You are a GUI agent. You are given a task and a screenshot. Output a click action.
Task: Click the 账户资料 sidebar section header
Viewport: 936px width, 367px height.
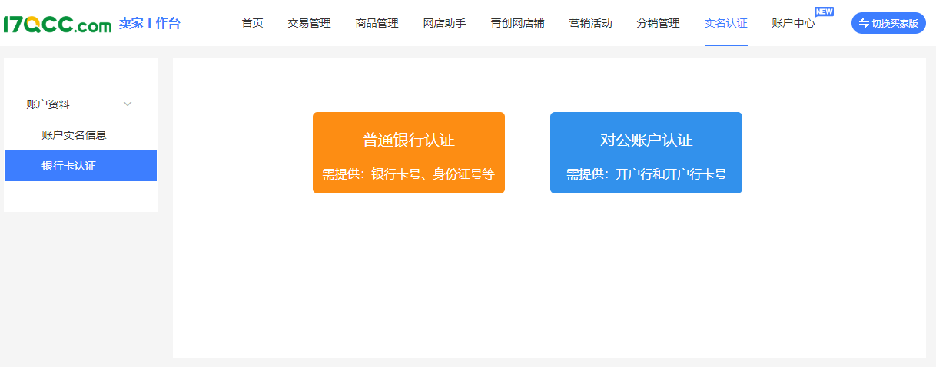(x=48, y=104)
